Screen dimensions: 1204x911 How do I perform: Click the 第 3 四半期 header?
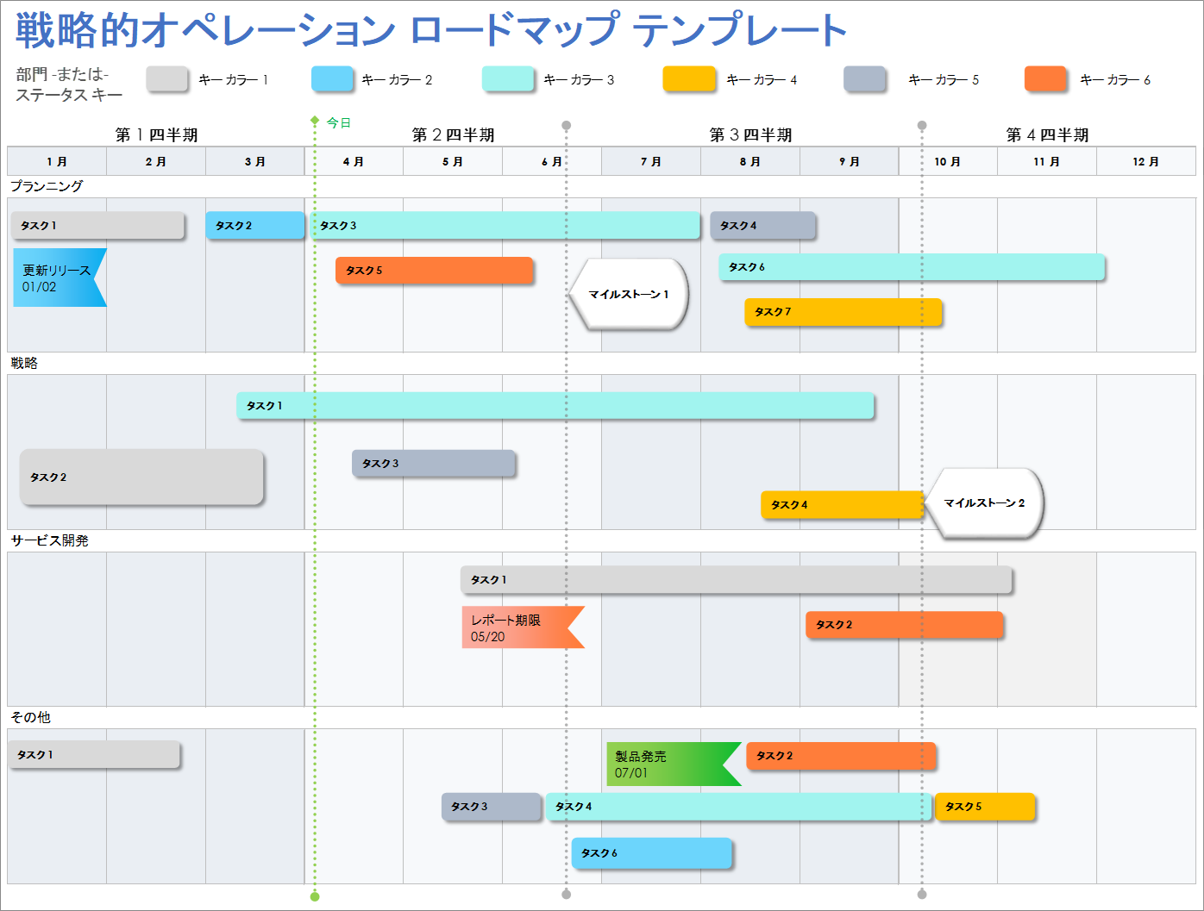click(x=751, y=134)
